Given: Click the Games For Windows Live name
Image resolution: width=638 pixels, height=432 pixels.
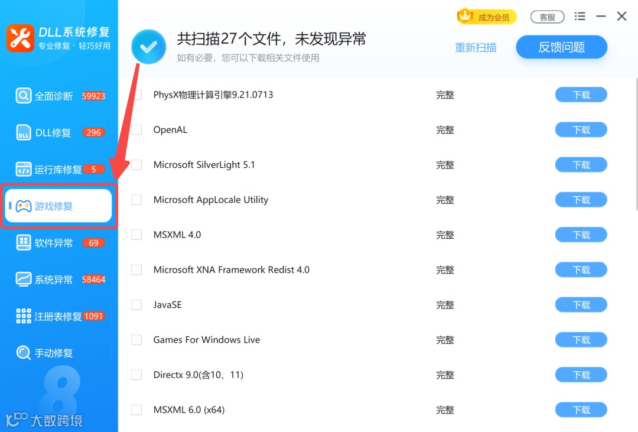Looking at the screenshot, I should pyautogui.click(x=207, y=340).
